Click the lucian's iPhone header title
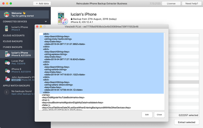 [x=84, y=14]
